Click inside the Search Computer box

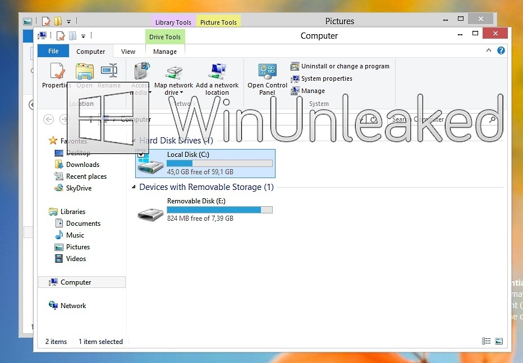pyautogui.click(x=443, y=119)
